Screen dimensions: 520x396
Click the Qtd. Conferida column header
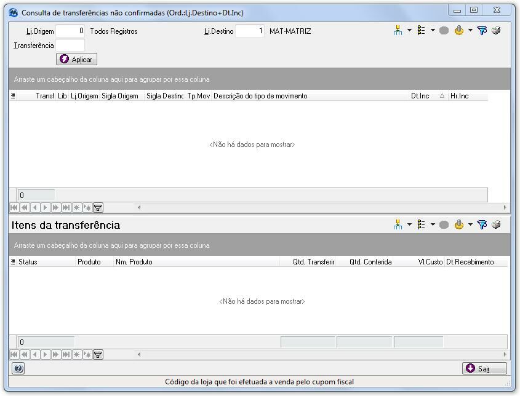click(x=364, y=262)
